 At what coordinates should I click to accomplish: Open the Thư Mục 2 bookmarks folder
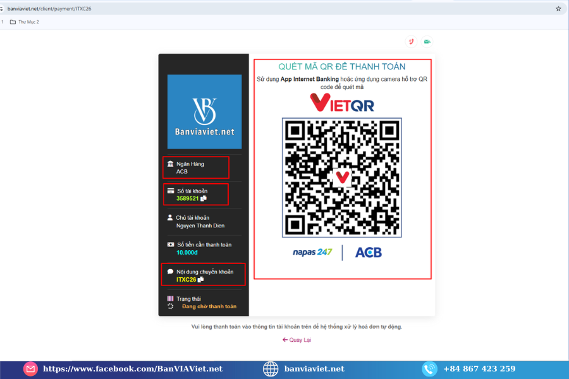click(x=24, y=22)
